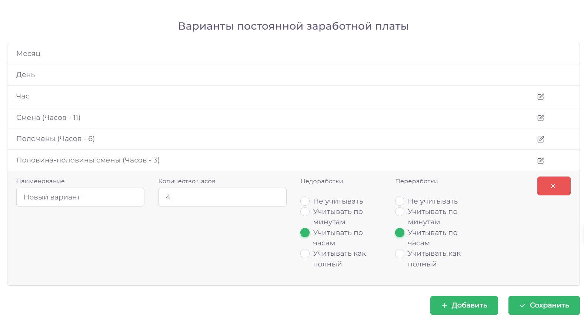Choose Переработки 'Учитывать по минутам'
The image size is (584, 319).
400,212
